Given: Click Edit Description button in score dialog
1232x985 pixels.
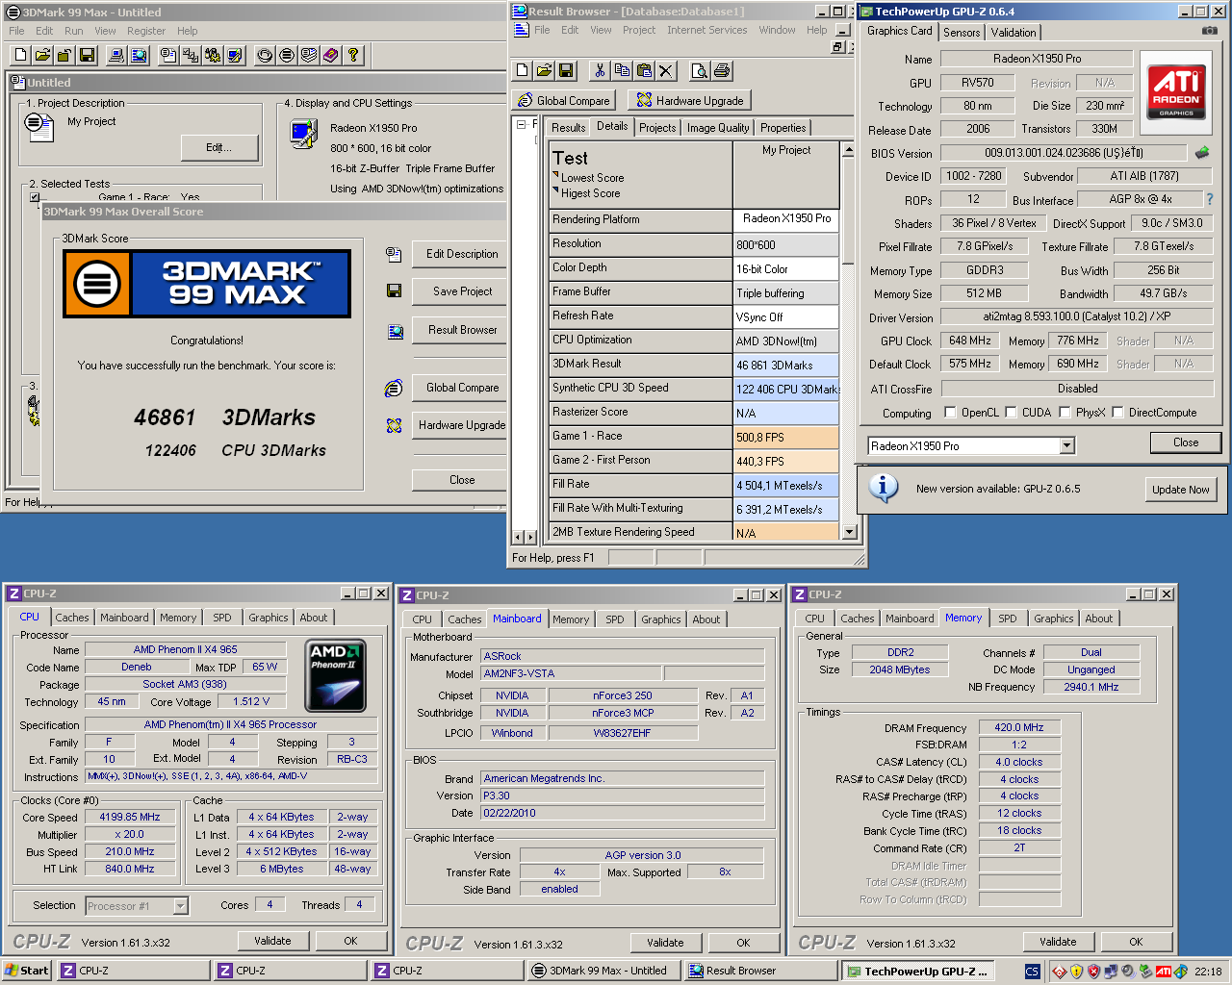Looking at the screenshot, I should [460, 254].
